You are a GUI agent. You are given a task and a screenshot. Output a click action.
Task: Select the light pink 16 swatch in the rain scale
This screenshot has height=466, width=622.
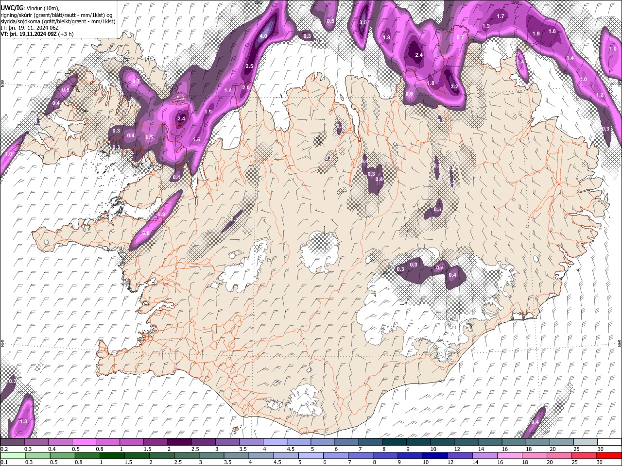click(509, 455)
